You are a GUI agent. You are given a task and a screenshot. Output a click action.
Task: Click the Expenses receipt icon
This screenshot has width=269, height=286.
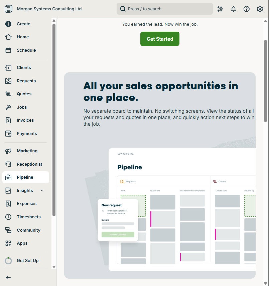click(x=8, y=204)
